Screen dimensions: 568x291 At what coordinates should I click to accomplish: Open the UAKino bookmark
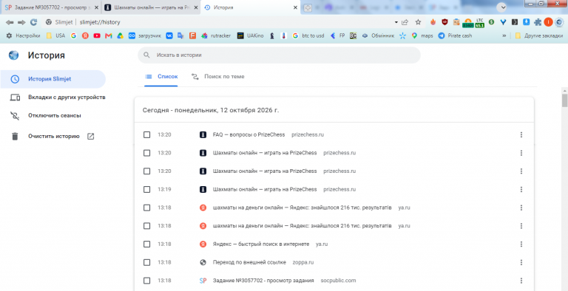tap(250, 36)
